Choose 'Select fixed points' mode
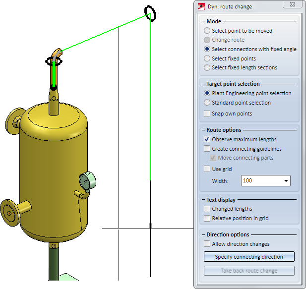This screenshot has height=289, width=306. (230, 58)
